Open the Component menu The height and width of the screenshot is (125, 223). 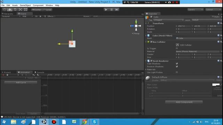coord(38,6)
